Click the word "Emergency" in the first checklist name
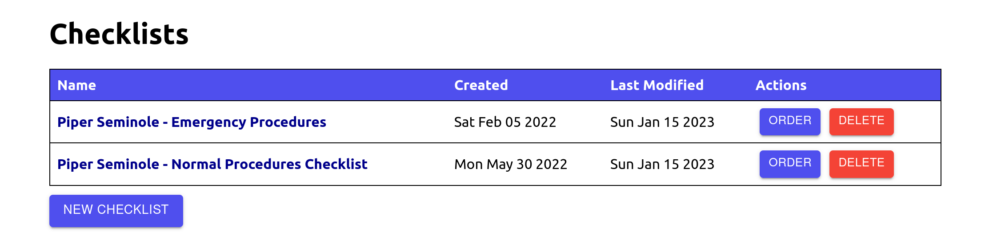This screenshot has width=989, height=248. (x=208, y=122)
